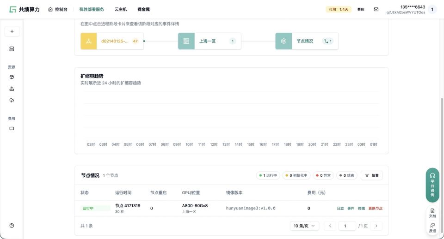Image resolution: width=444 pixels, height=239 pixels.
Task: Open 费用 in the top bar
Action: pyautogui.click(x=360, y=9)
